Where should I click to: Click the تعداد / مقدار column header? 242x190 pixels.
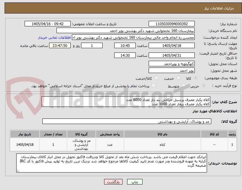(x=53, y=134)
